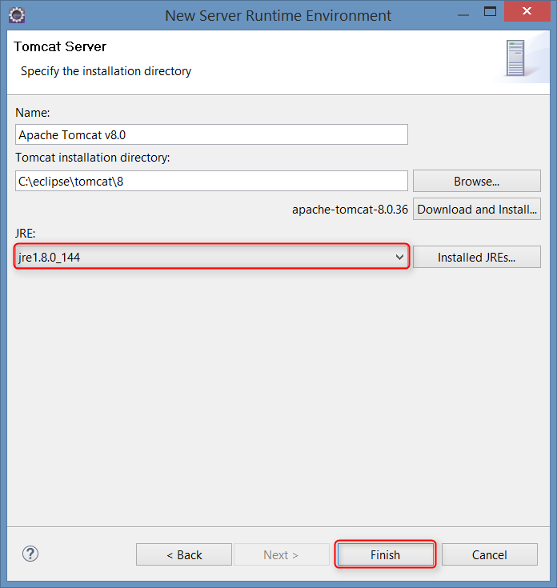Click the Eclipse gear icon in title bar
This screenshot has width=557, height=588.
(x=17, y=15)
